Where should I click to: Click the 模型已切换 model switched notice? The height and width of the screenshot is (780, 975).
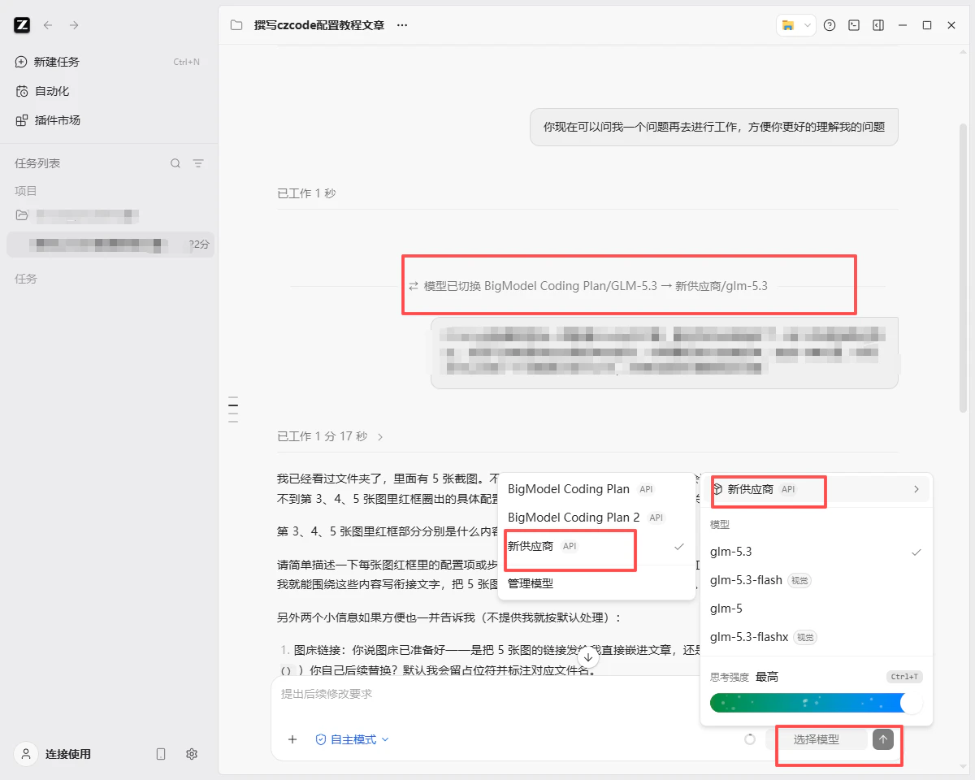tap(587, 286)
